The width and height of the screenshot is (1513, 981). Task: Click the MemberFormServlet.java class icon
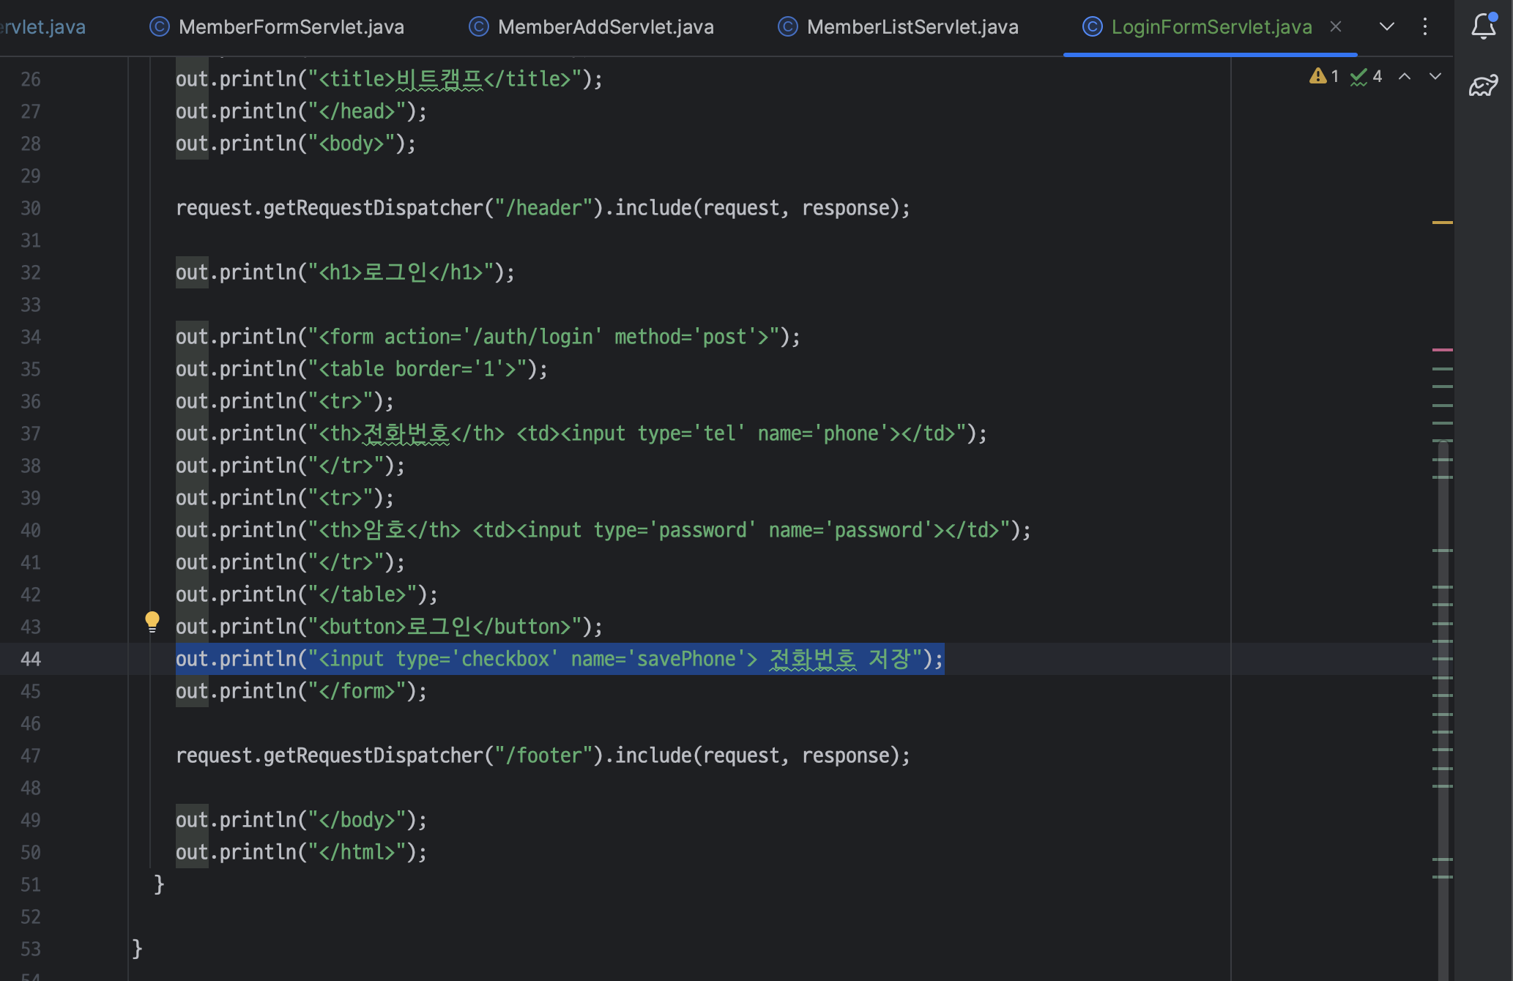[159, 27]
